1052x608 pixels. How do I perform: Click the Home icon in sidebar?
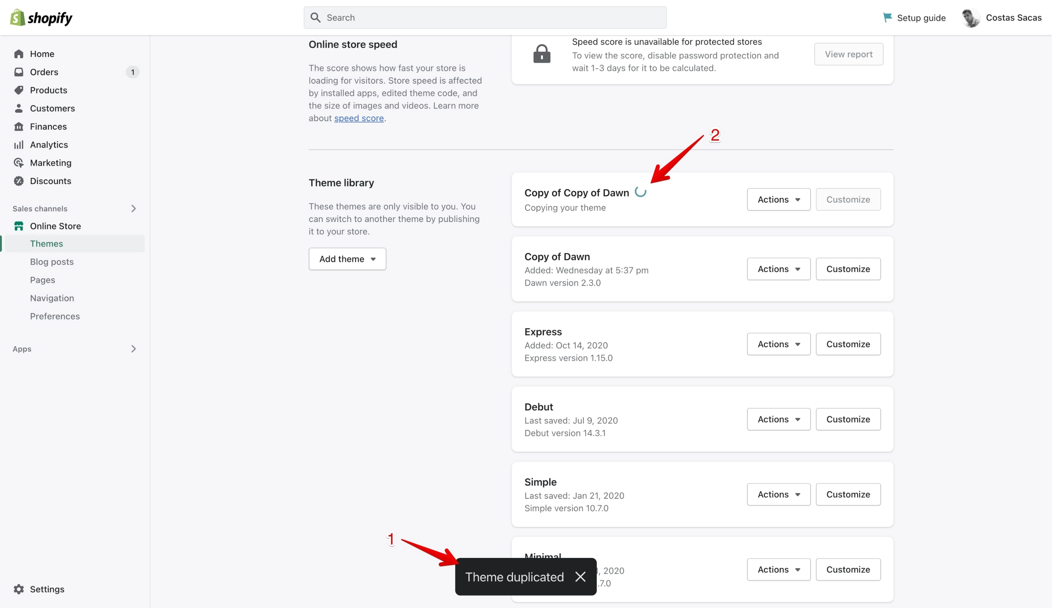tap(18, 54)
